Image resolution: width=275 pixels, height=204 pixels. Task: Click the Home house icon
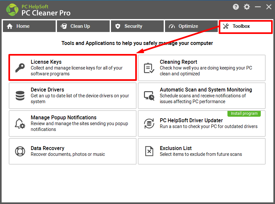(10, 26)
